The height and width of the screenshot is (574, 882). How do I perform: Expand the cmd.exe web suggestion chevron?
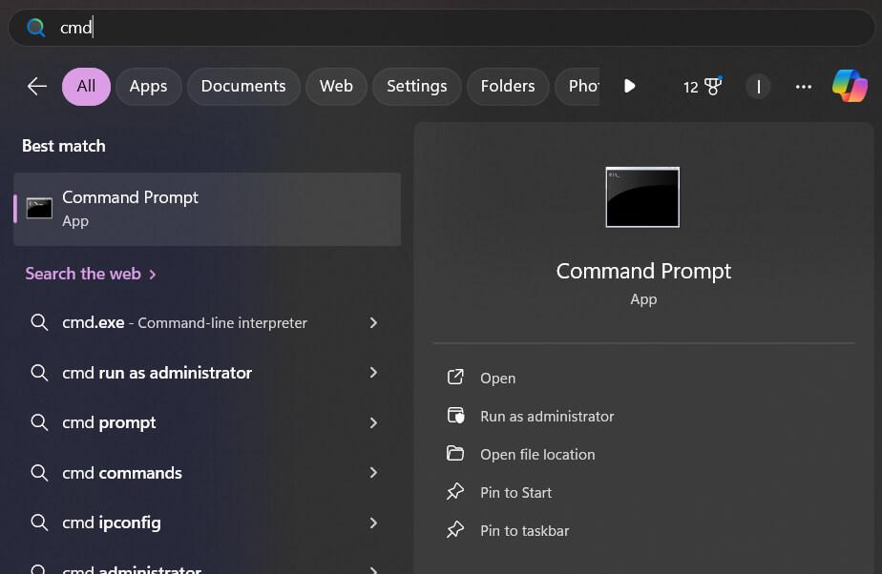coord(373,322)
